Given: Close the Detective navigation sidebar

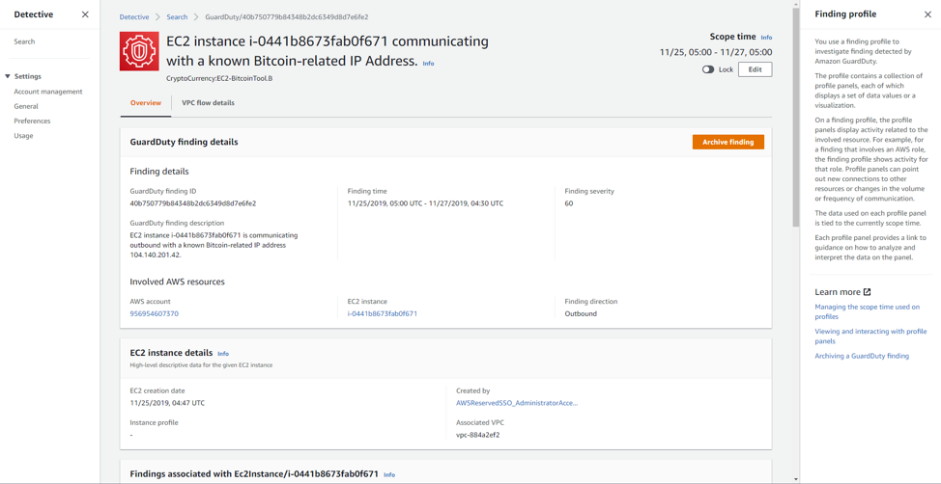Looking at the screenshot, I should coord(85,14).
